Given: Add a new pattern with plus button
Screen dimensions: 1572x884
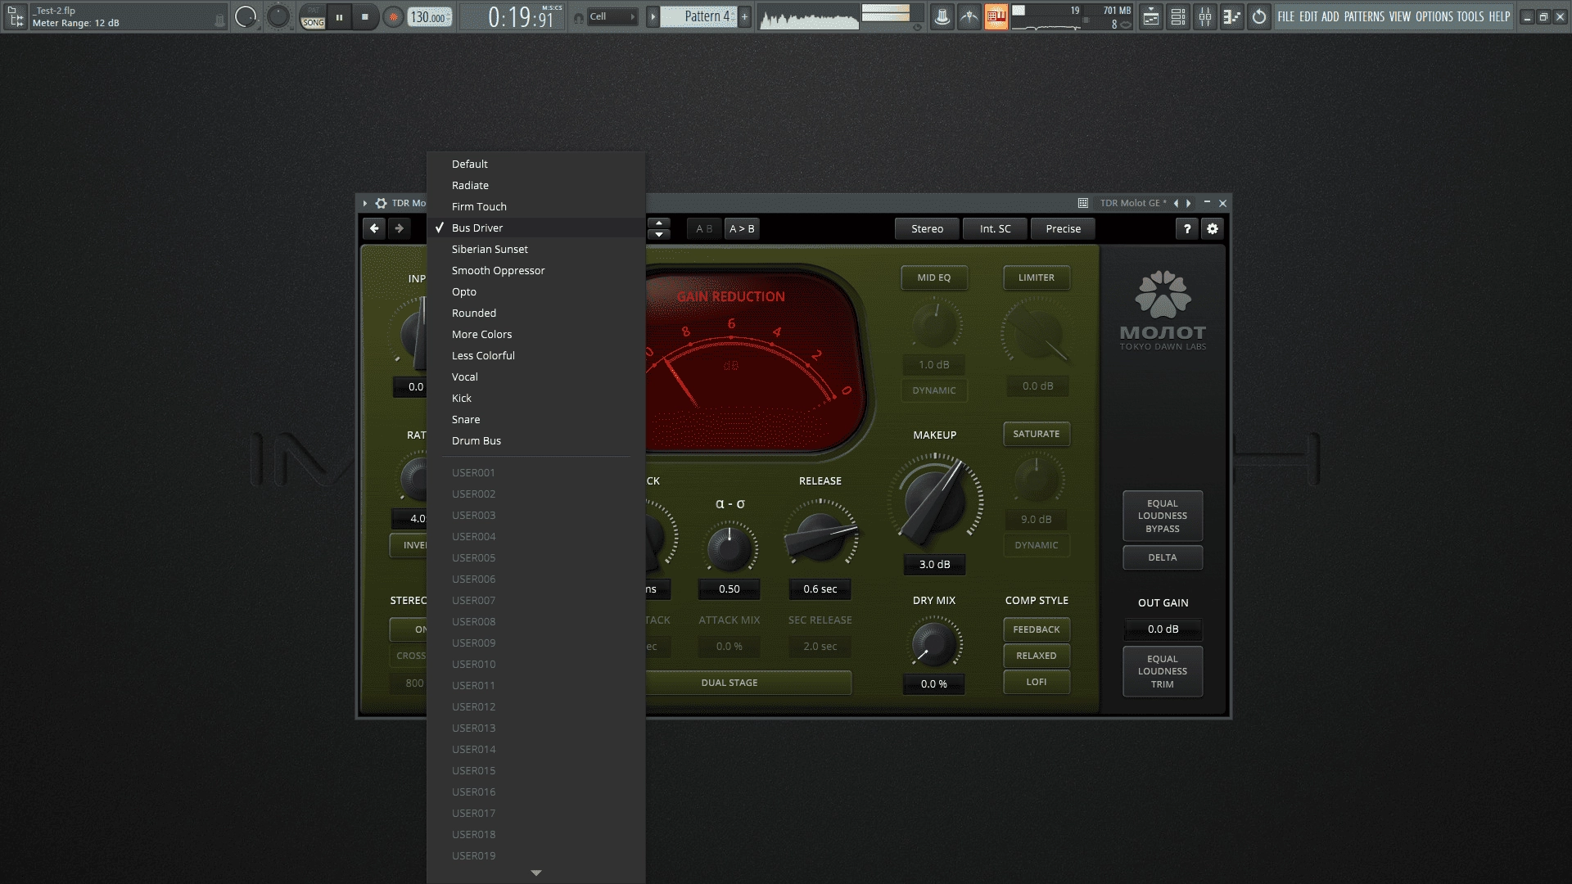Looking at the screenshot, I should click(745, 16).
